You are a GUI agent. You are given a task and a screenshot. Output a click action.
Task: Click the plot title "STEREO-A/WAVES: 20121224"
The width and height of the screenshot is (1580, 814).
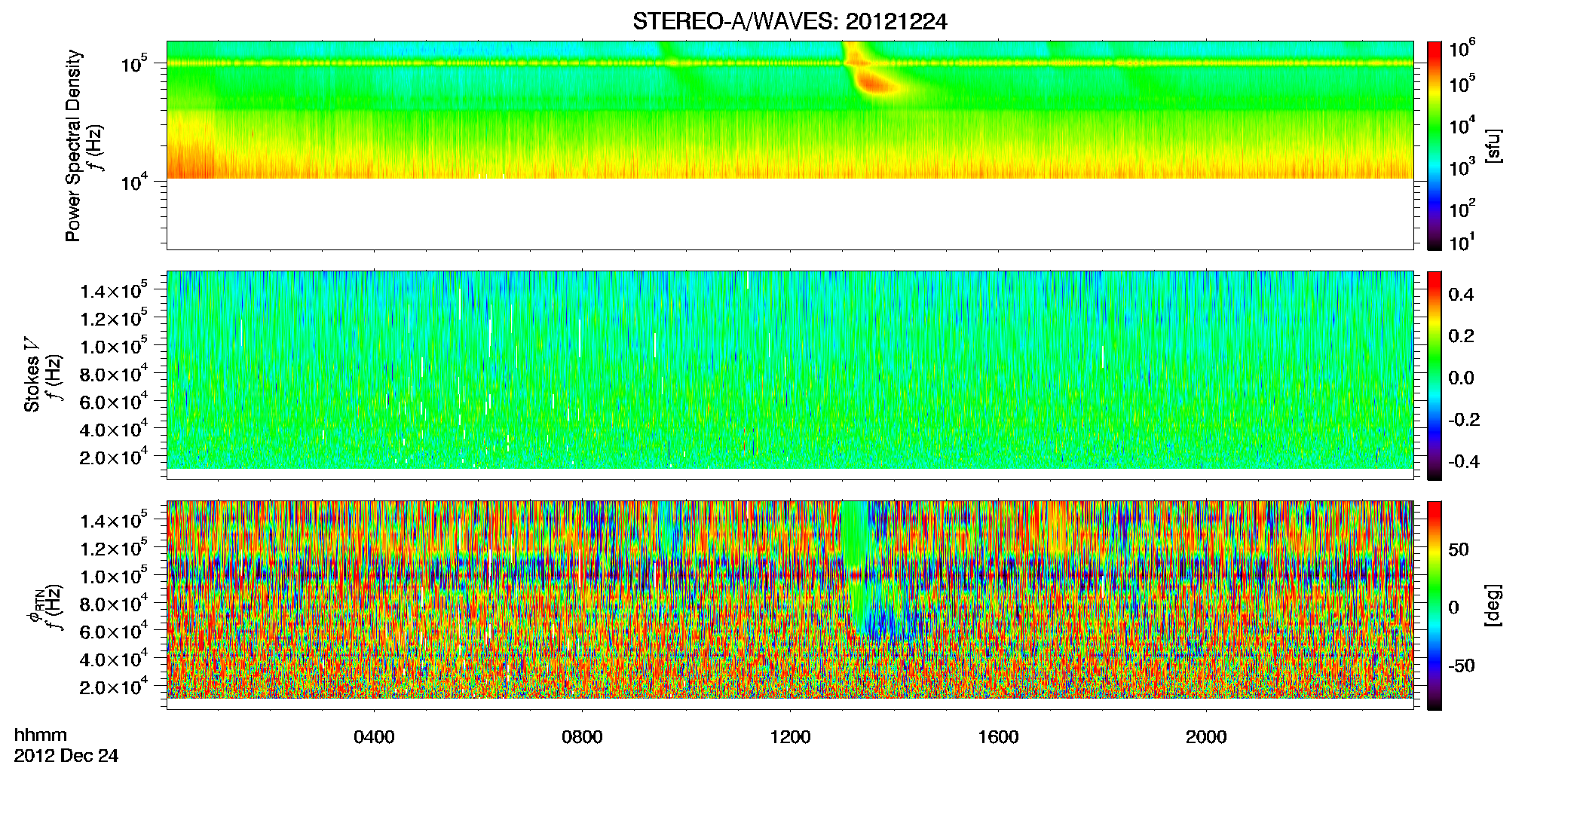tap(789, 22)
